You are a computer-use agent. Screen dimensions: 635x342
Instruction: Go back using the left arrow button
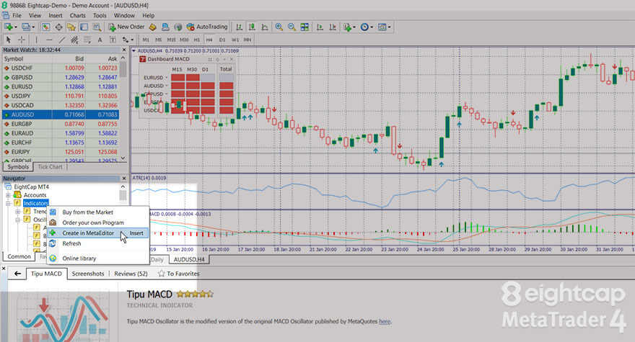pyautogui.click(x=17, y=274)
